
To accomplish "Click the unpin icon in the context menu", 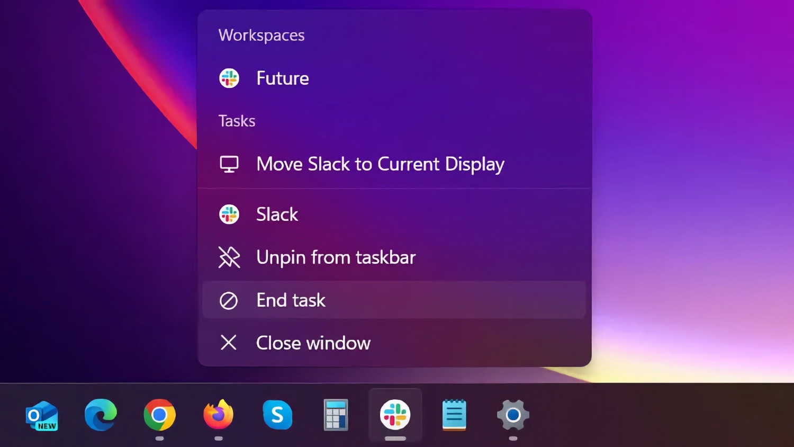I will (229, 257).
